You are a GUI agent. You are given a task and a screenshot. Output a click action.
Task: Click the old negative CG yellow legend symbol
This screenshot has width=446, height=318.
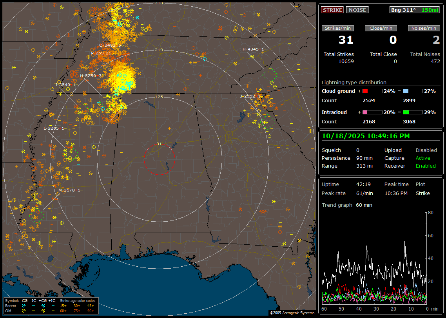pyautogui.click(x=24, y=311)
